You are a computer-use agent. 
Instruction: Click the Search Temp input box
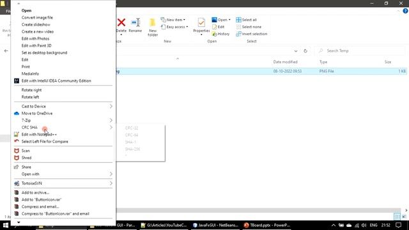point(360,51)
